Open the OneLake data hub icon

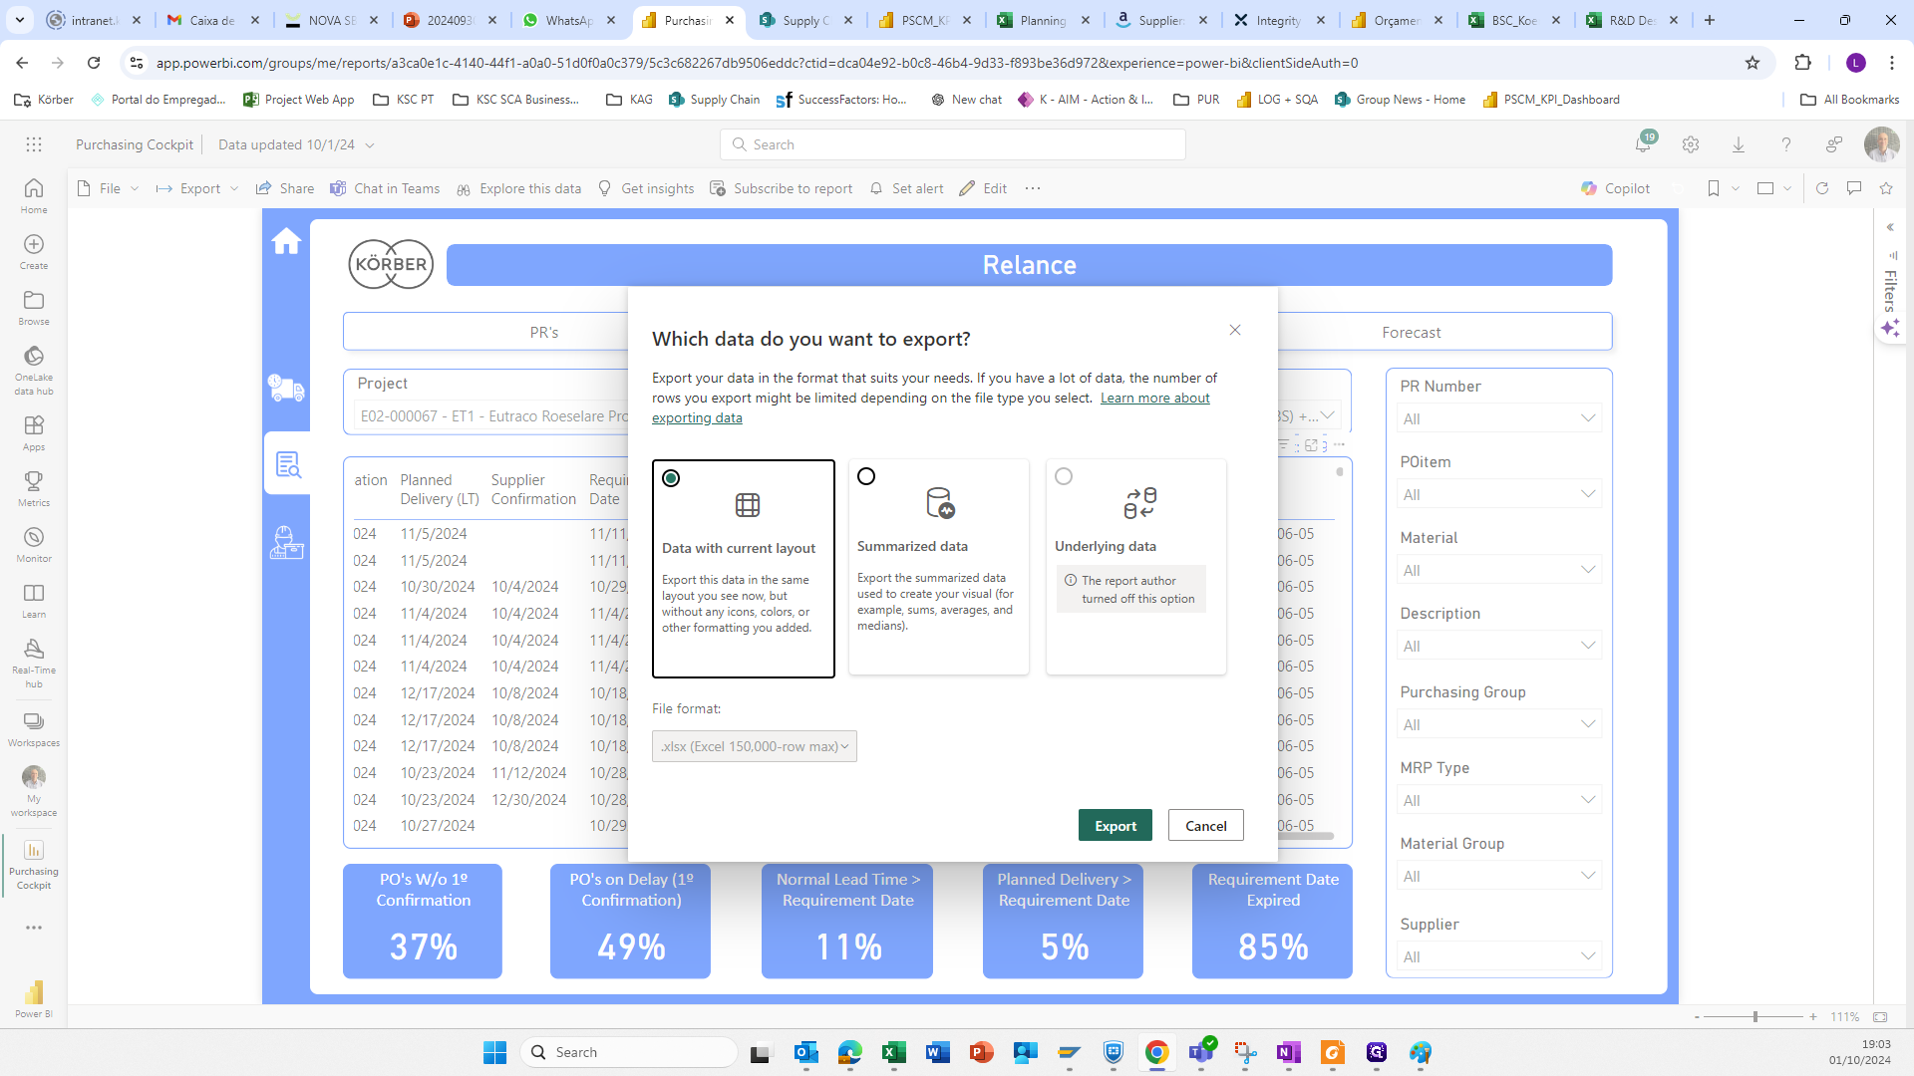(x=34, y=370)
